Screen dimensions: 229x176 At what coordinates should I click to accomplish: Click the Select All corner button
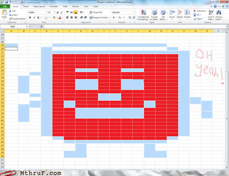tap(2, 31)
